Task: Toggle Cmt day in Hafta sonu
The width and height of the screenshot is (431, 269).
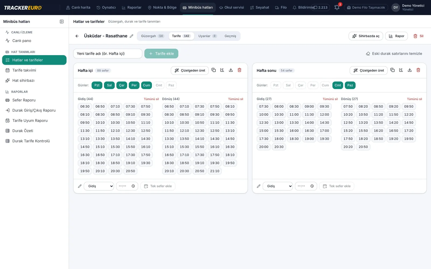Action: 338,85
